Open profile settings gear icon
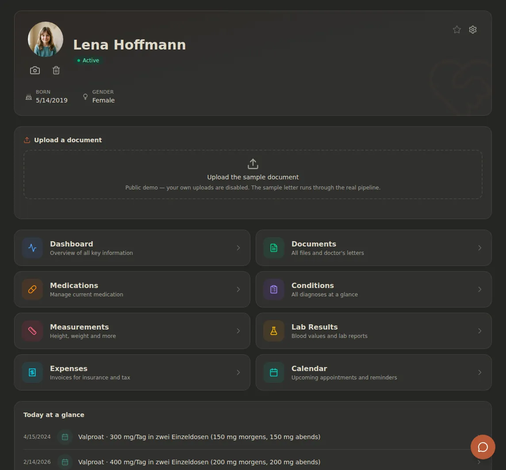Image resolution: width=506 pixels, height=470 pixels. [473, 30]
